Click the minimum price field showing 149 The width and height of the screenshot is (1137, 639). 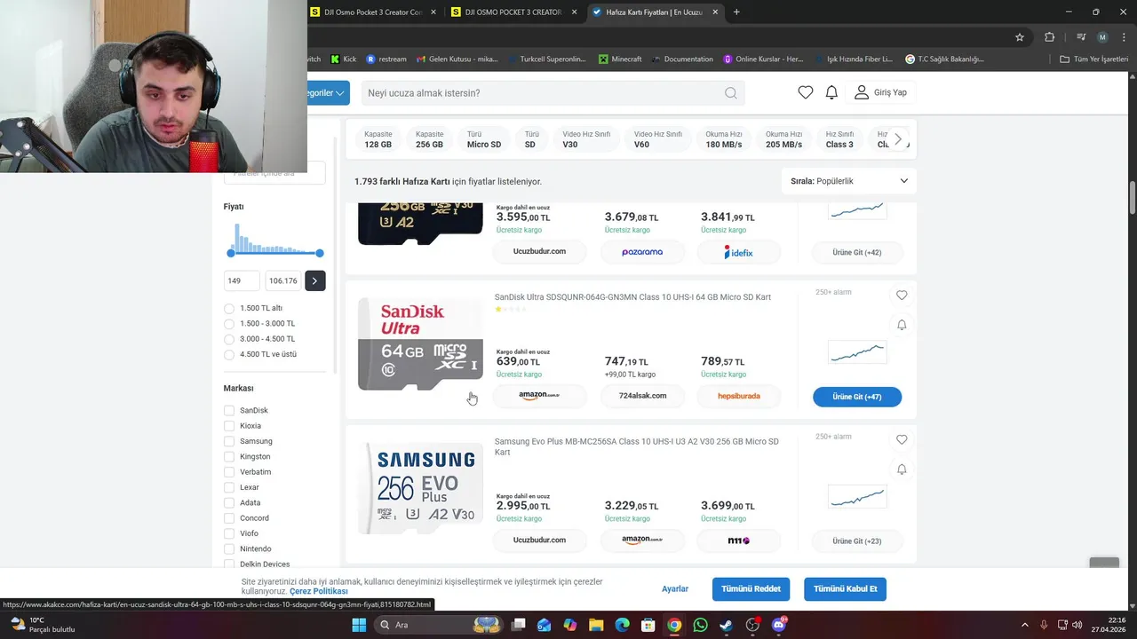point(242,280)
